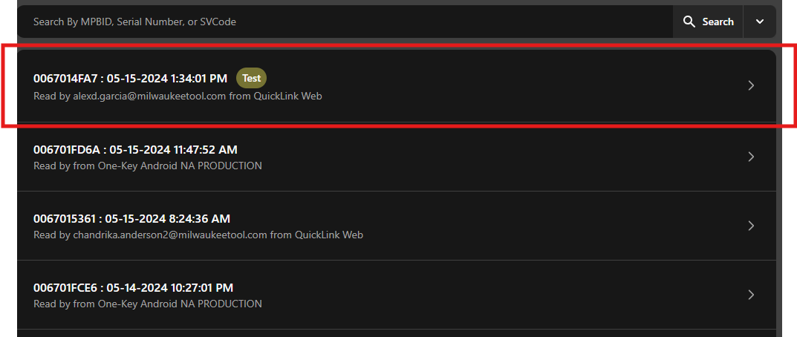
Task: Open record 006701FCE6 from 10:27:01 PM
Action: [x=397, y=294]
